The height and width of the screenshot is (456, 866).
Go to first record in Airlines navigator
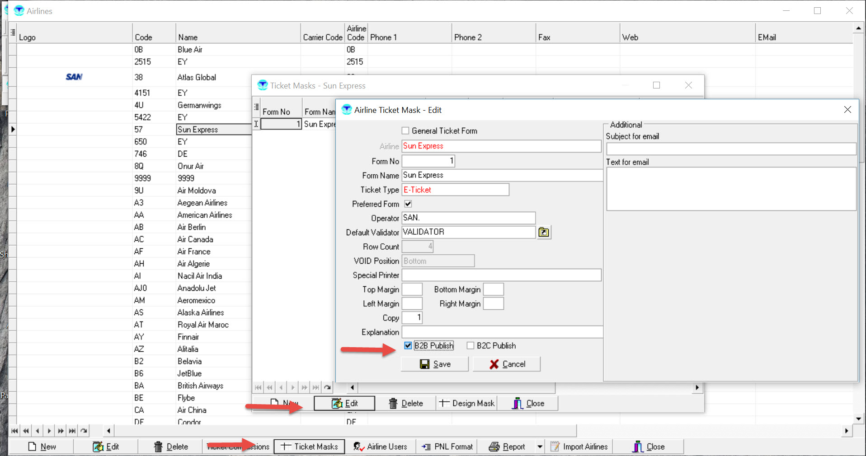click(14, 431)
